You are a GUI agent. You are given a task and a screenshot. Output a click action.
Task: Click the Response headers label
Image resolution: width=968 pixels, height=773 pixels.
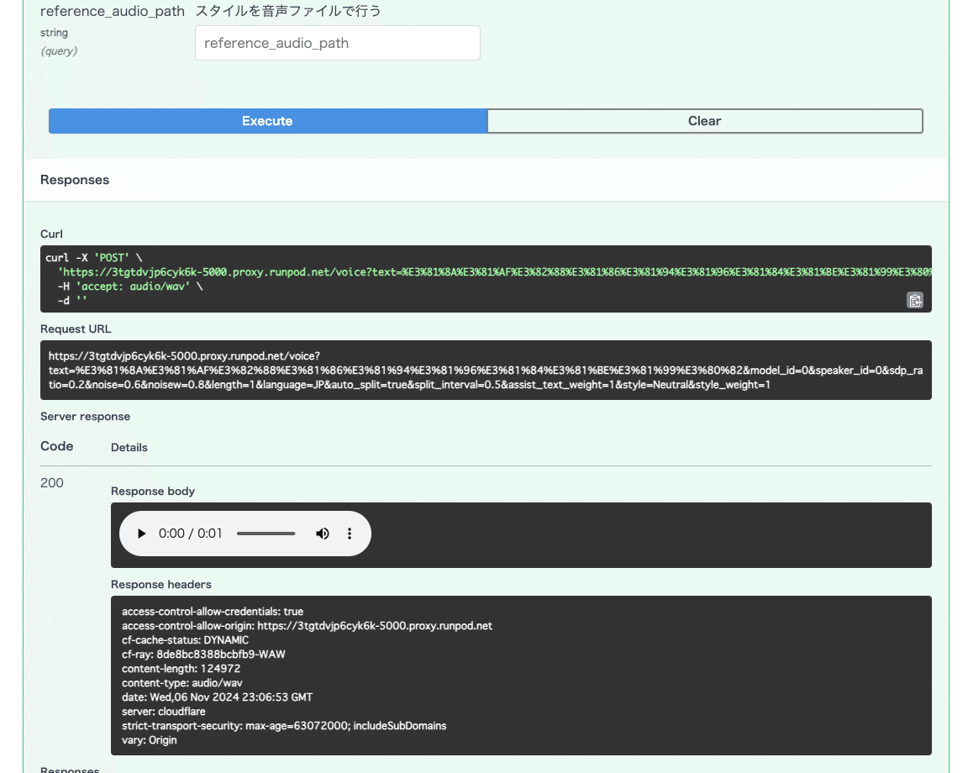pos(161,584)
